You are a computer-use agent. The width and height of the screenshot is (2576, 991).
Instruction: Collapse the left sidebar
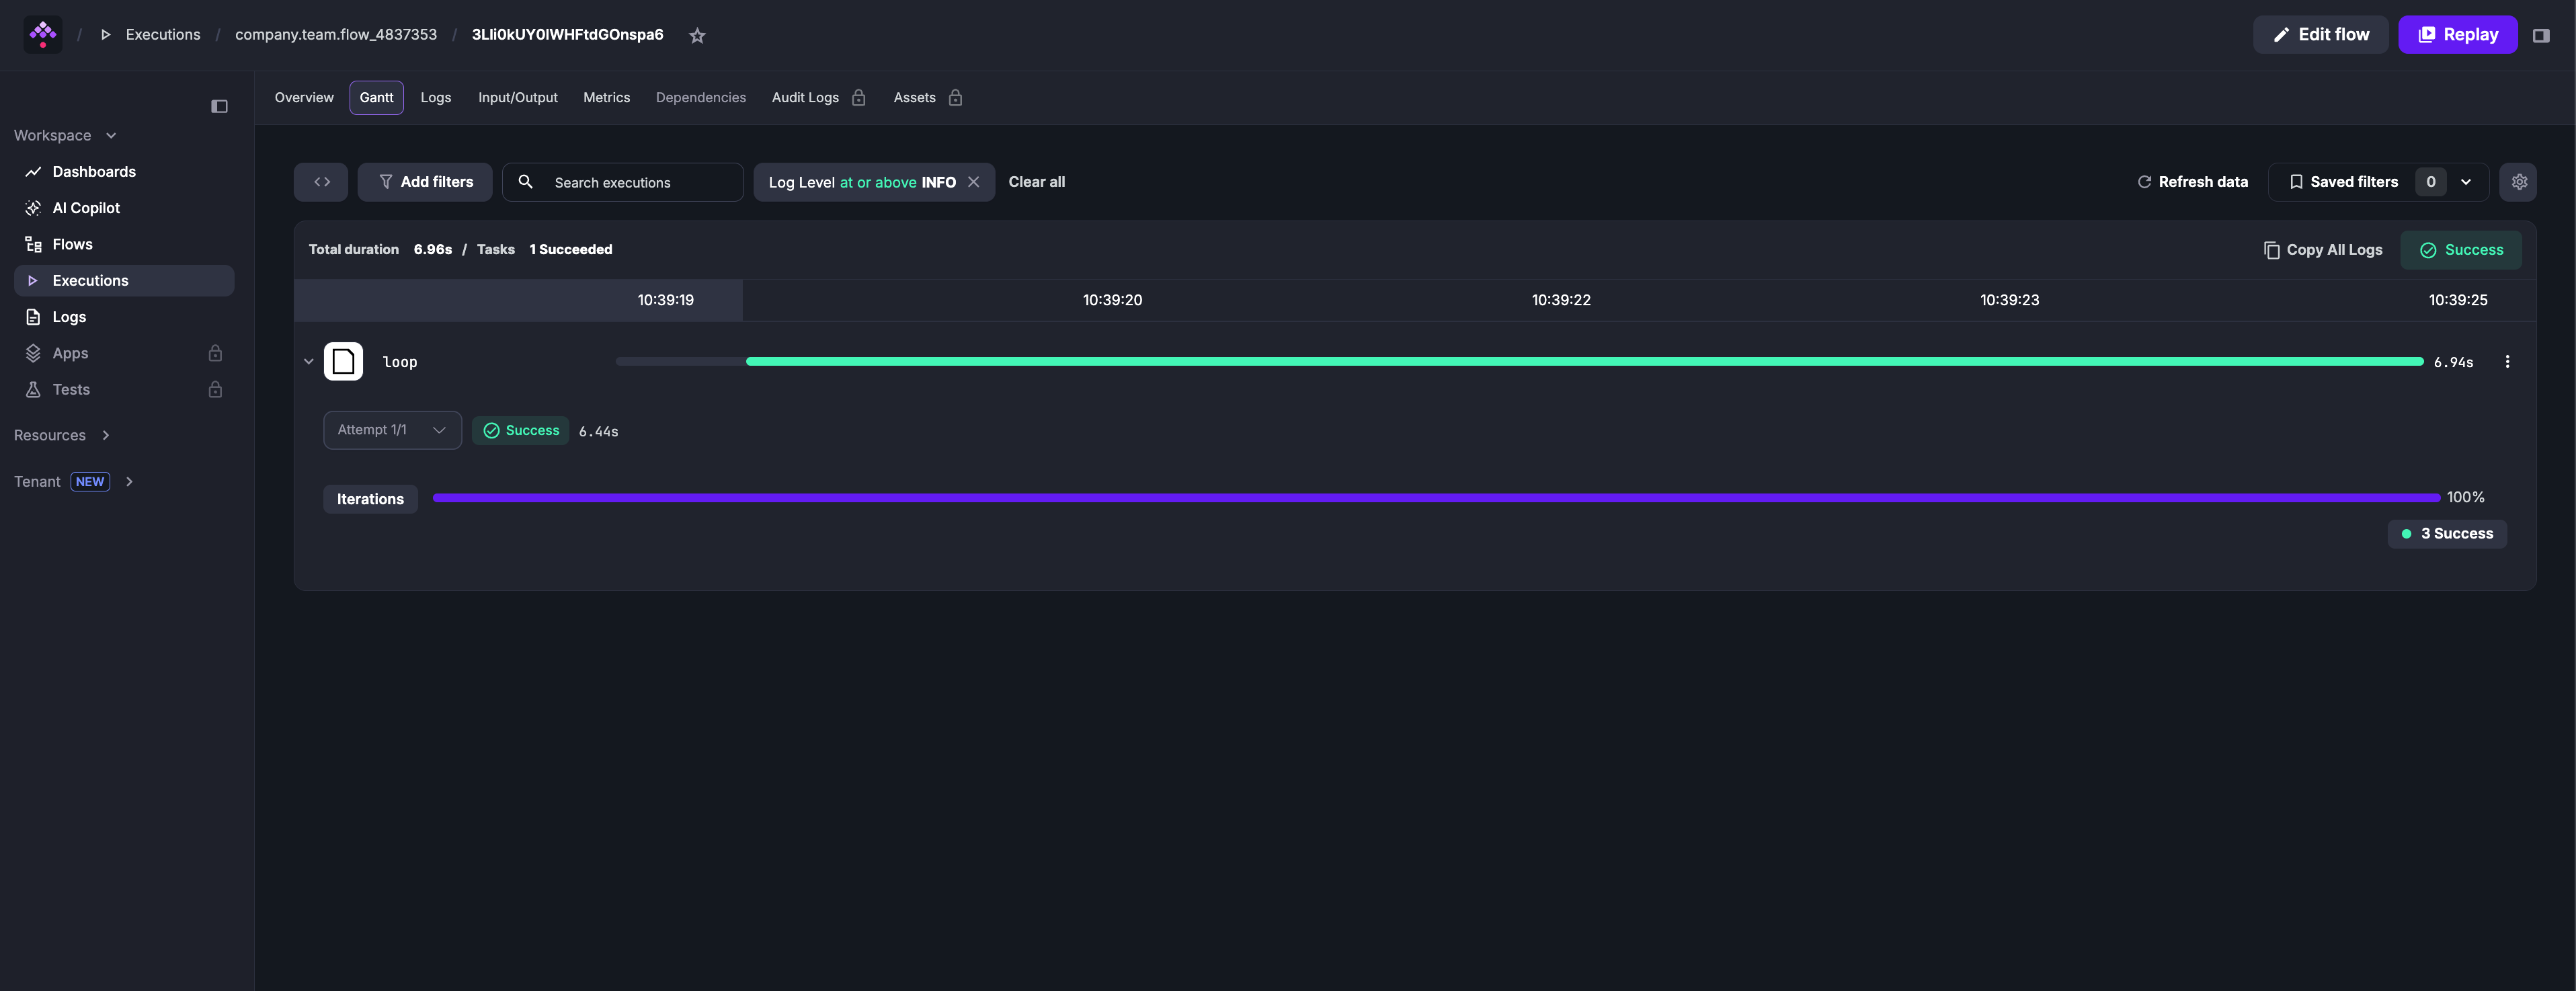click(x=219, y=106)
